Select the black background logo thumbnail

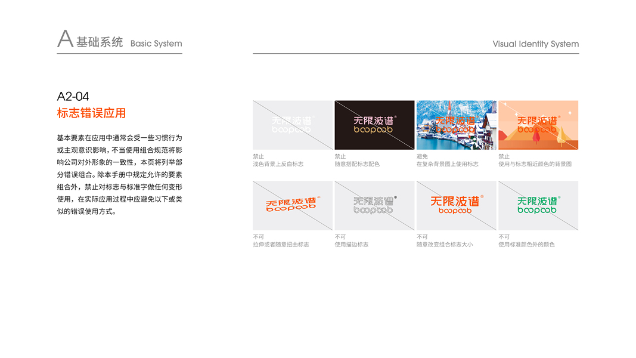point(374,125)
